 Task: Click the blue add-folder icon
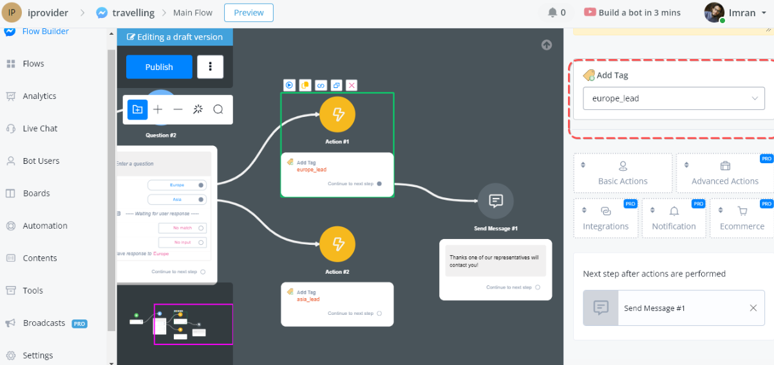pos(137,109)
